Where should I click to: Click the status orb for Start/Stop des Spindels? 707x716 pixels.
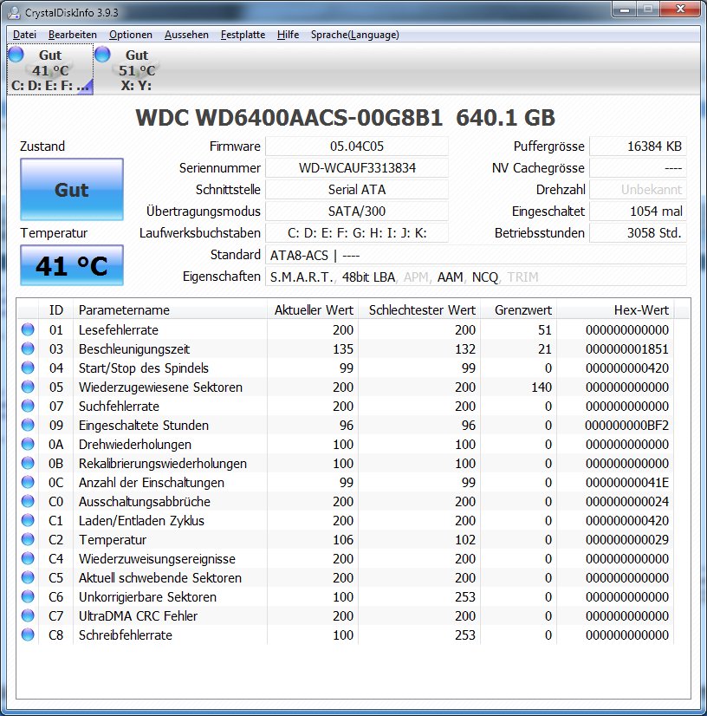pos(28,368)
